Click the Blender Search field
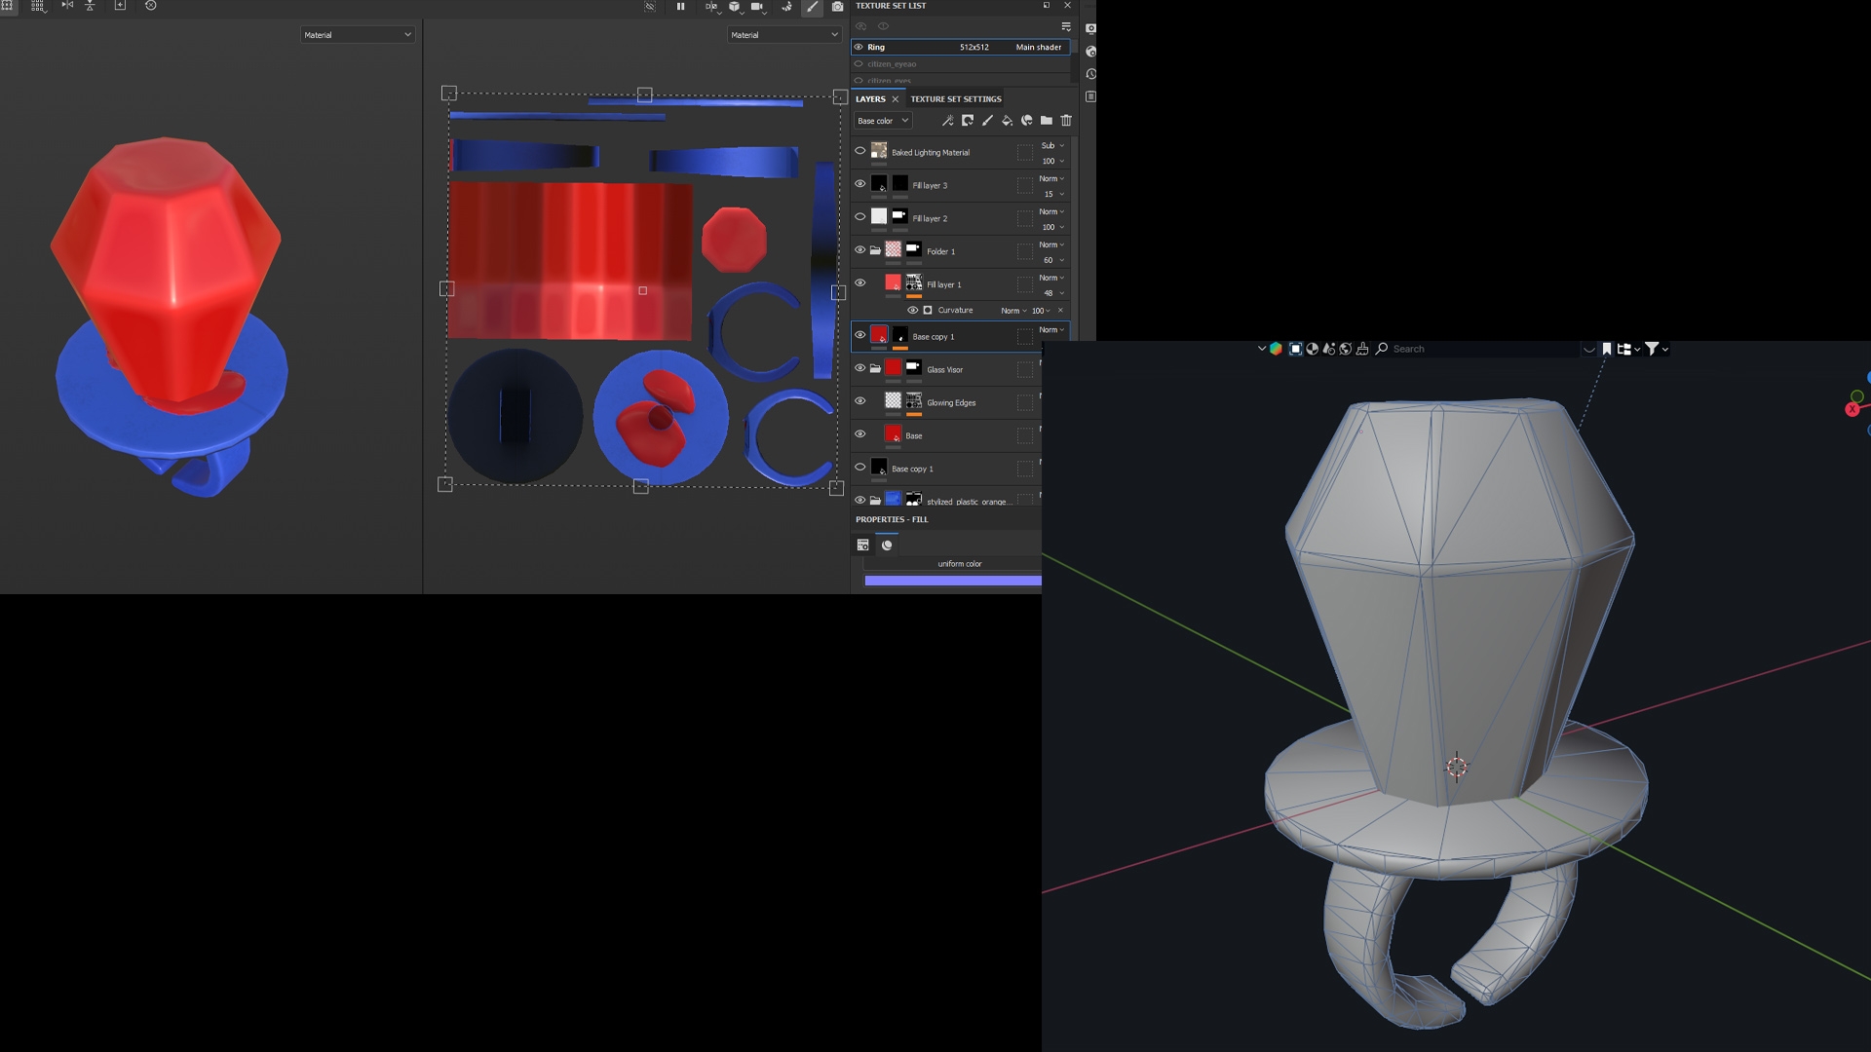 (1481, 349)
